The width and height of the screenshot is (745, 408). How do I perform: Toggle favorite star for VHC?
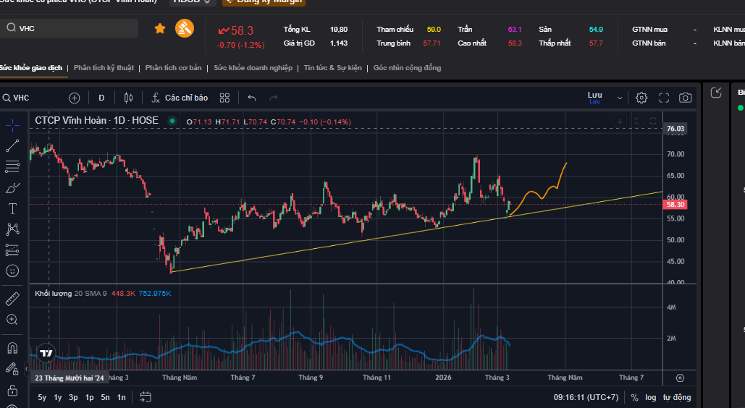tap(160, 28)
